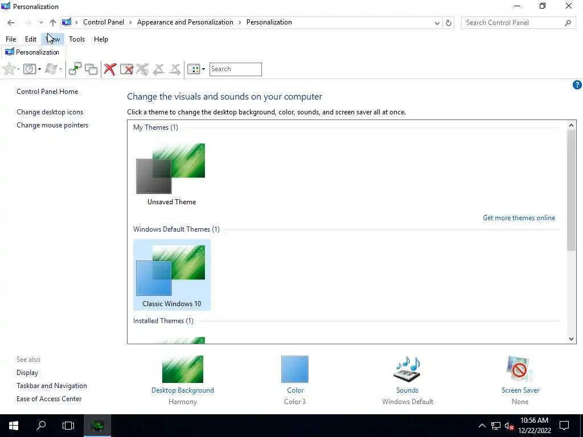Open the Tools menu

[x=77, y=39]
